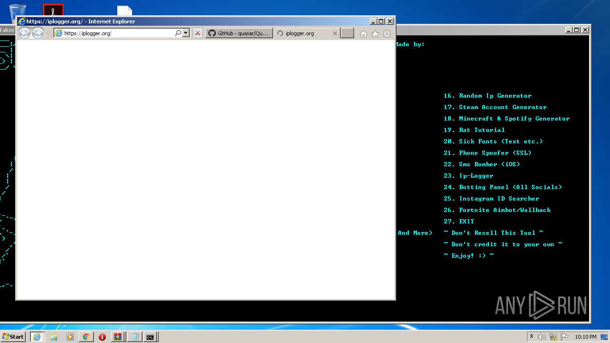Viewport: 610px width, 343px height.
Task: Open favorites with the star icon
Action: tap(375, 34)
